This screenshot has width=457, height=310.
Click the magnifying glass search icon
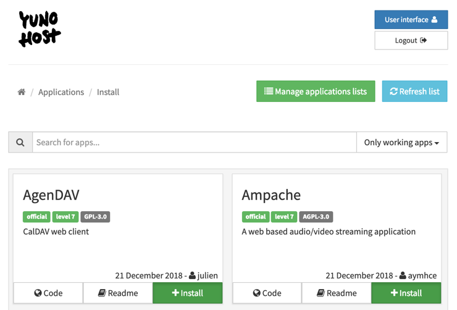pos(20,142)
